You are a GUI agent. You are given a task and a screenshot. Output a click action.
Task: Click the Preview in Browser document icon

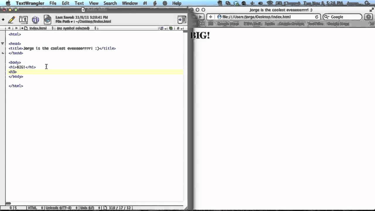[x=47, y=20]
